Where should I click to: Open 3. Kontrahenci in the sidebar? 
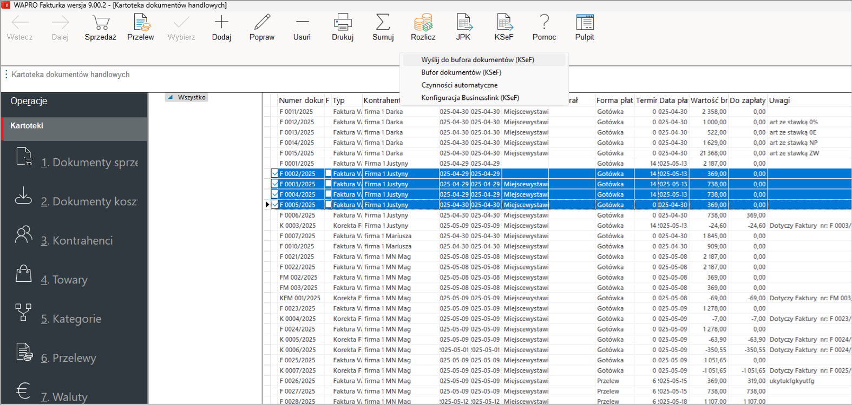[77, 241]
